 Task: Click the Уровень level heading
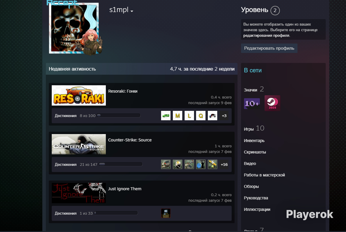pos(254,10)
